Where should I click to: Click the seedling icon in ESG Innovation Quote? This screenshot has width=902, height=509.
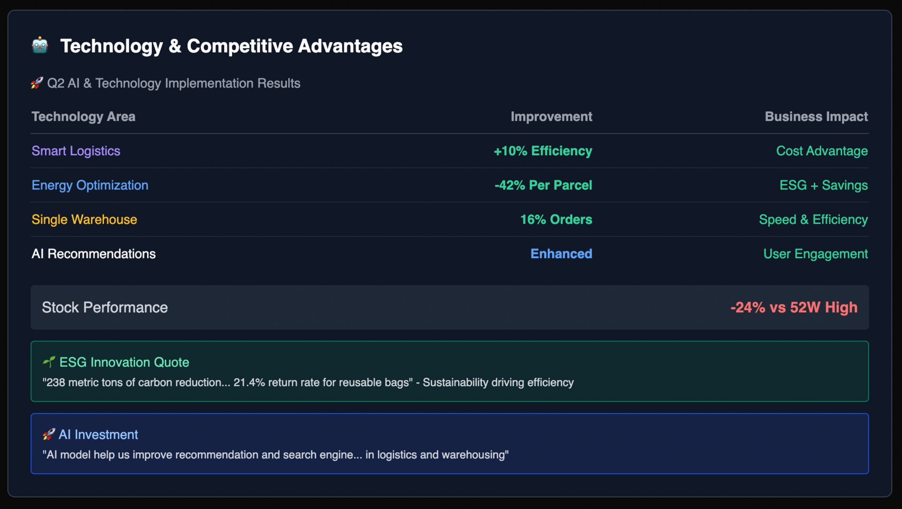tap(49, 362)
